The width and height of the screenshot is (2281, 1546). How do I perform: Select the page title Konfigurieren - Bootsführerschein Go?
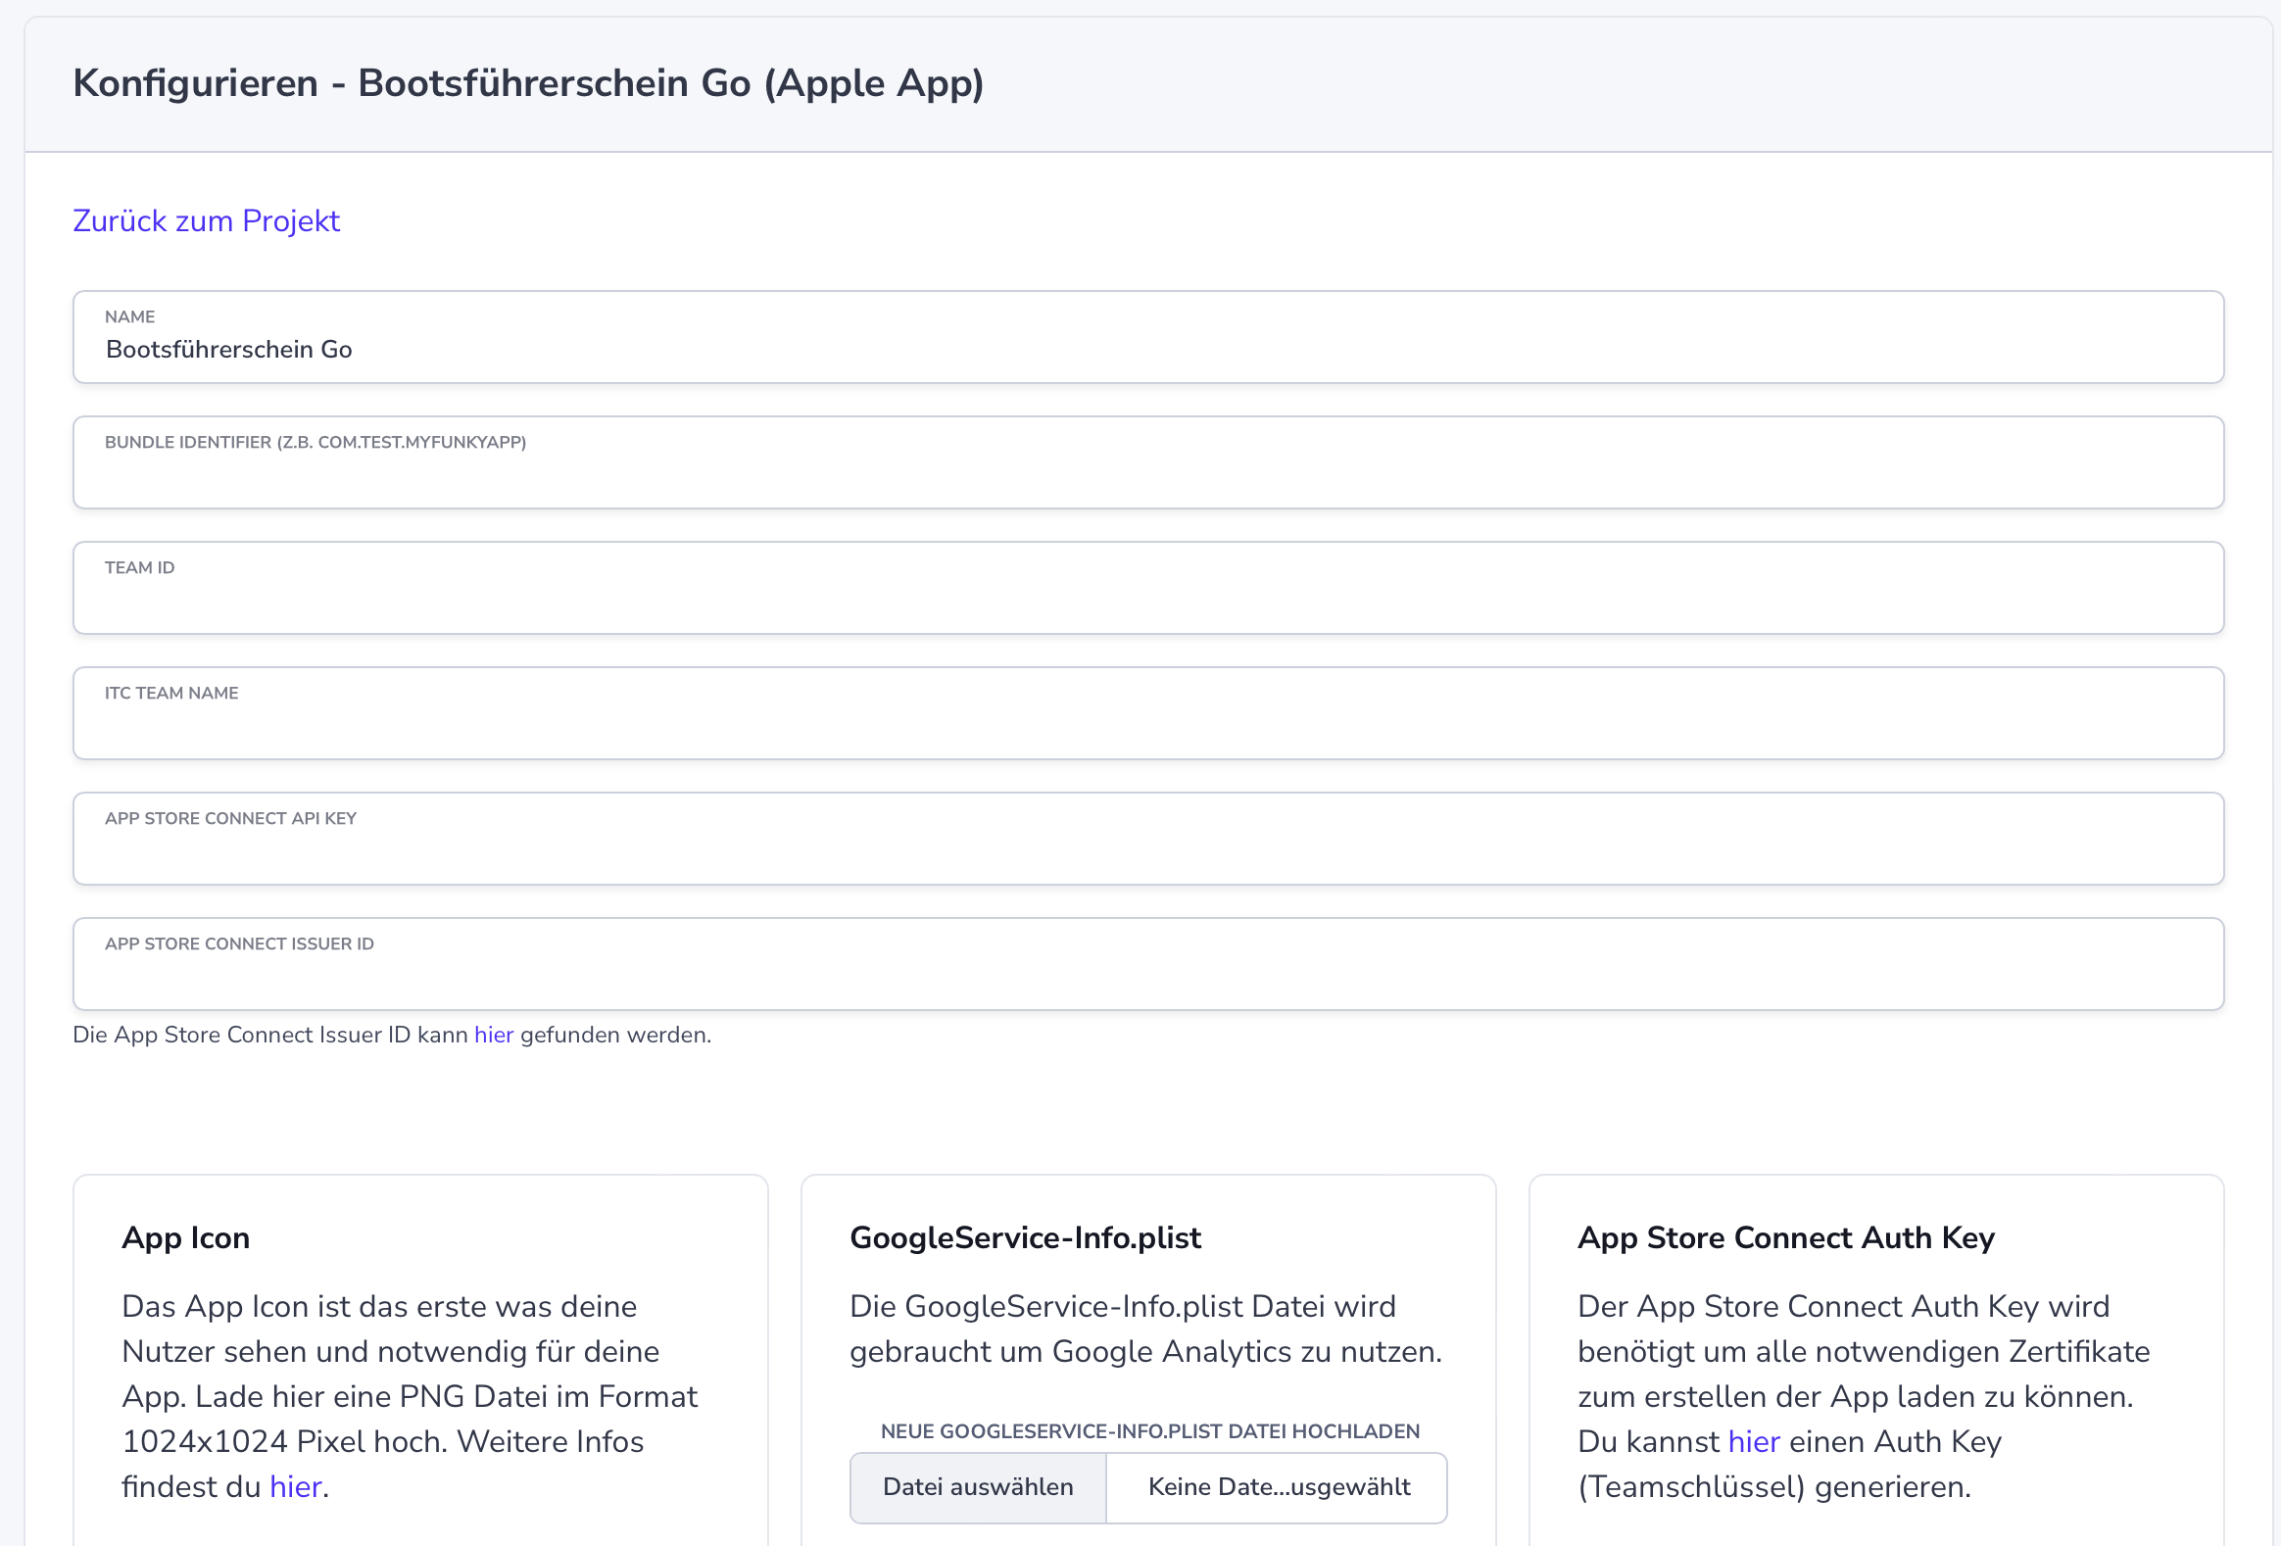point(528,83)
